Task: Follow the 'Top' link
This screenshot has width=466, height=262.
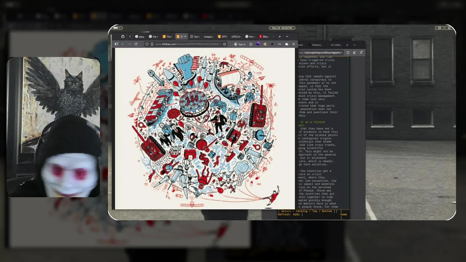Action: [x=315, y=211]
